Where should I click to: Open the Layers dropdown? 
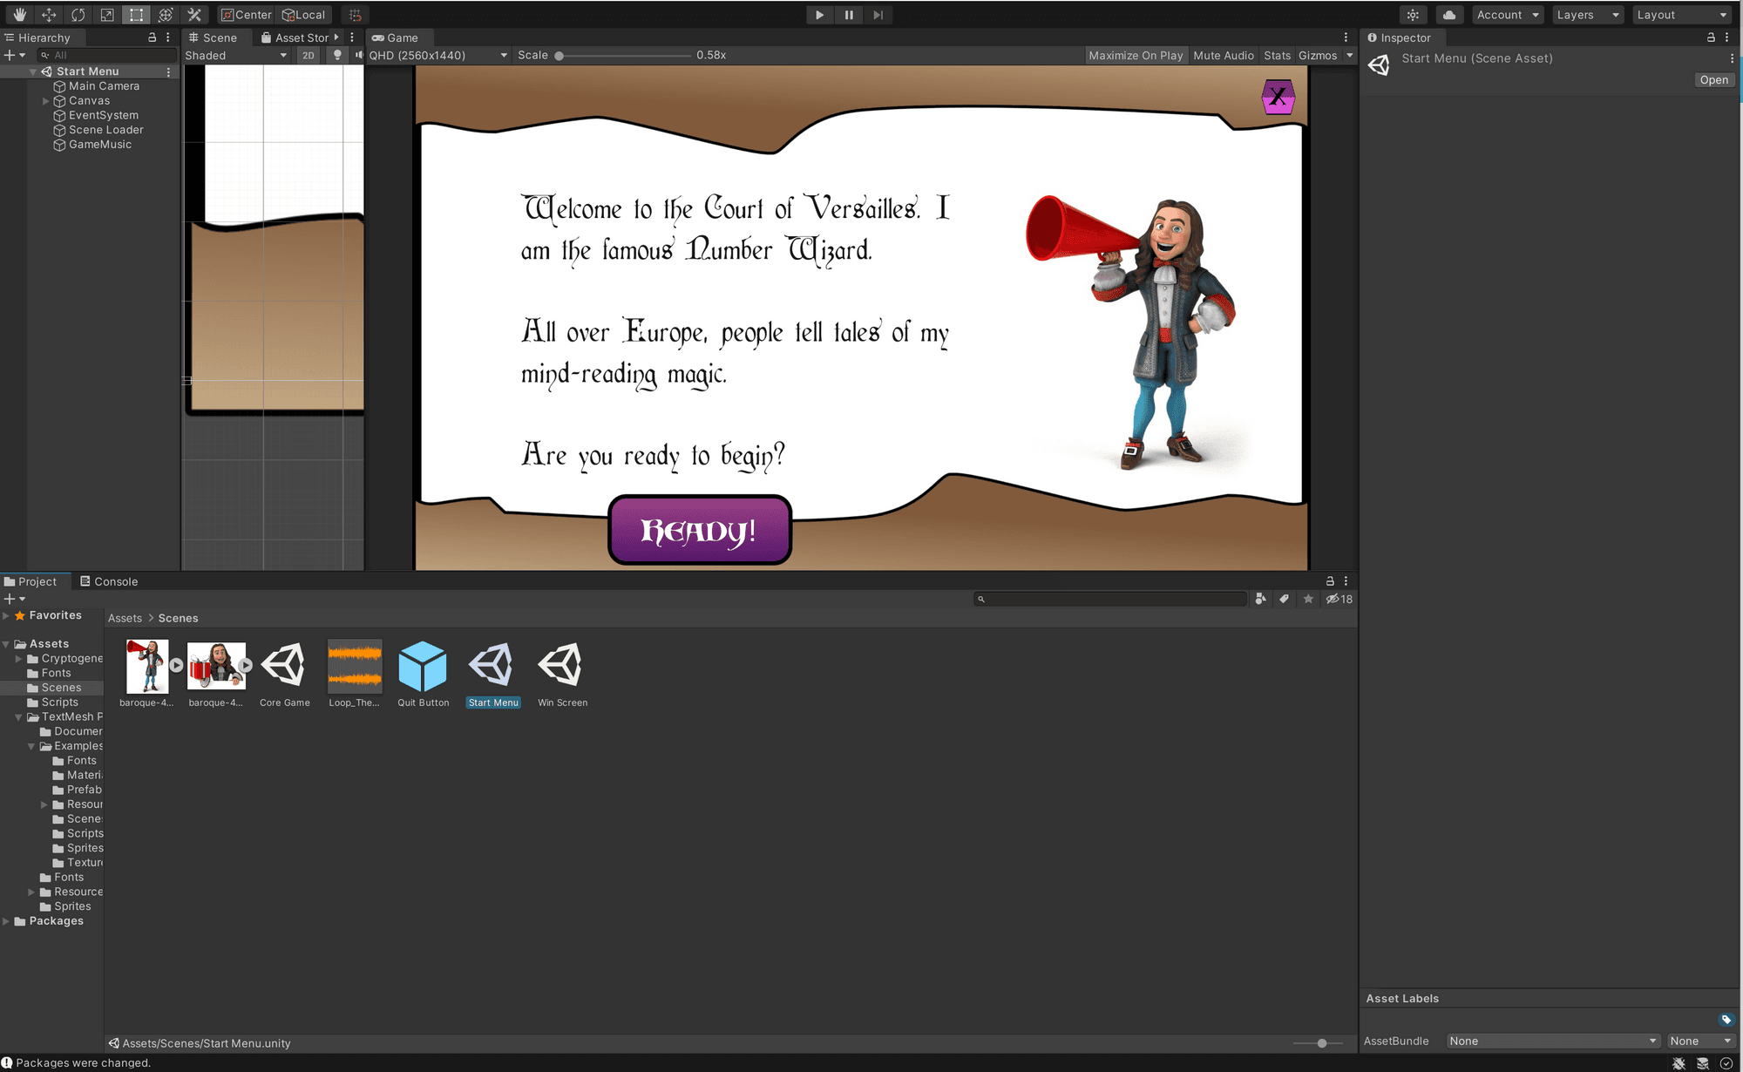(x=1587, y=15)
